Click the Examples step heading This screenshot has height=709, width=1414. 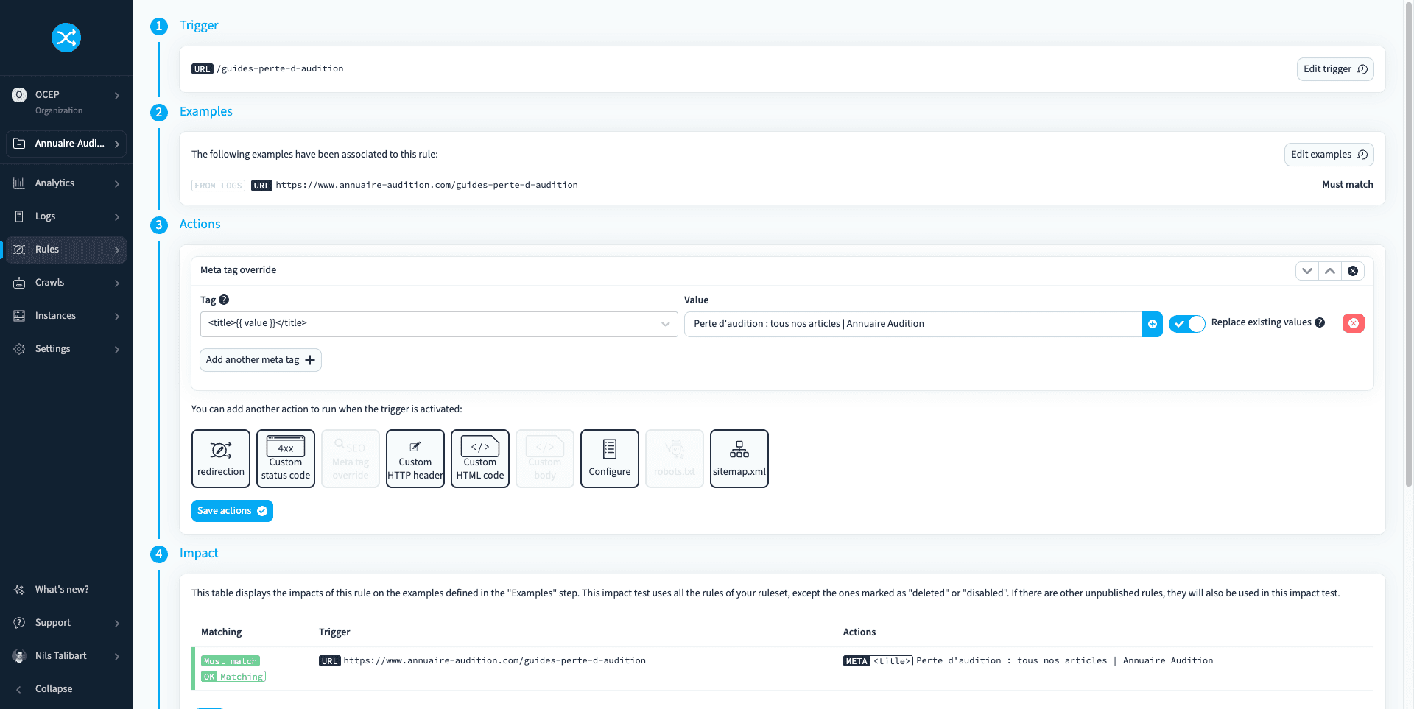(x=206, y=112)
